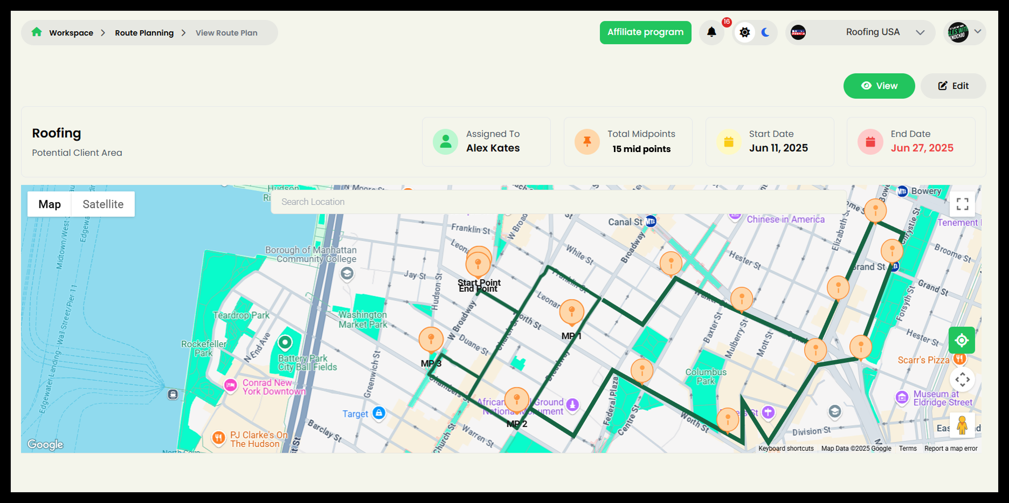Viewport: 1009px width, 503px height.
Task: Click View Route Plan breadcrumb text
Action: click(x=226, y=33)
